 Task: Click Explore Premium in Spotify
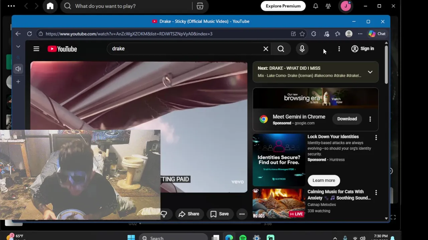pyautogui.click(x=283, y=6)
